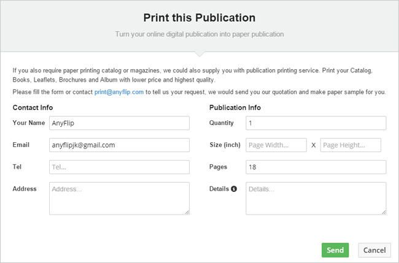399x263 pixels.
Task: Click the Size (inch) label
Action: (224, 145)
